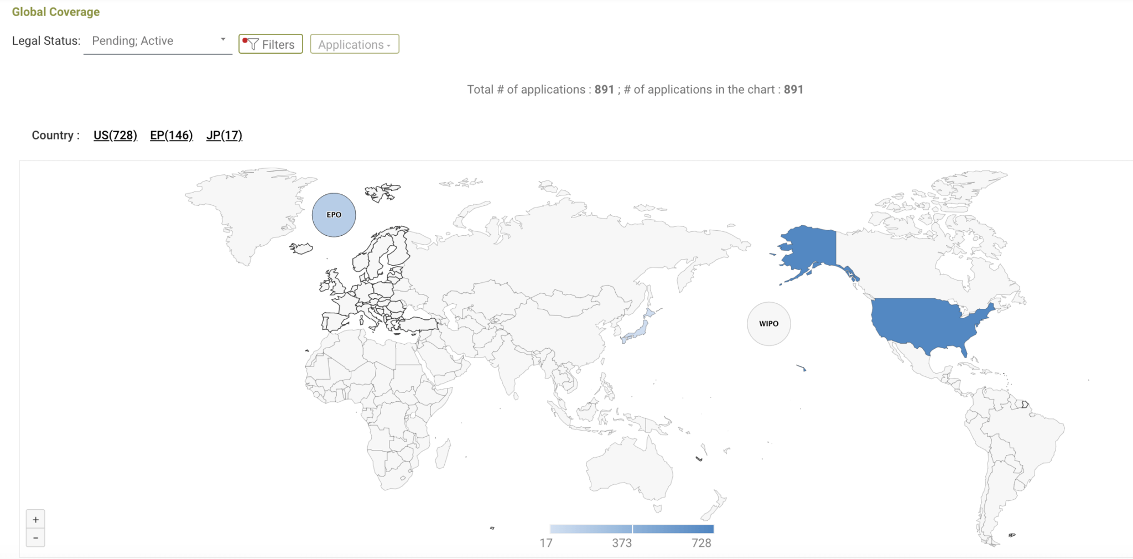
Task: Click the Global Coverage heading
Action: [x=56, y=12]
